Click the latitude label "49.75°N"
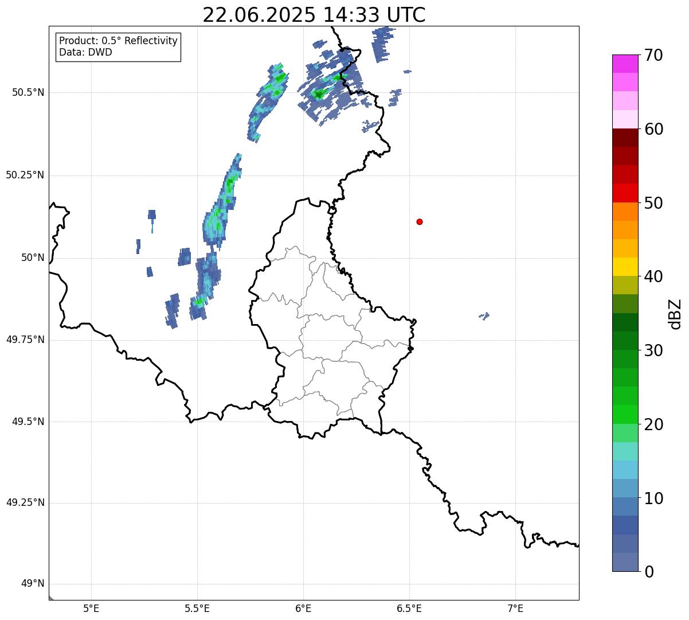Image resolution: width=689 pixels, height=620 pixels. click(x=25, y=340)
